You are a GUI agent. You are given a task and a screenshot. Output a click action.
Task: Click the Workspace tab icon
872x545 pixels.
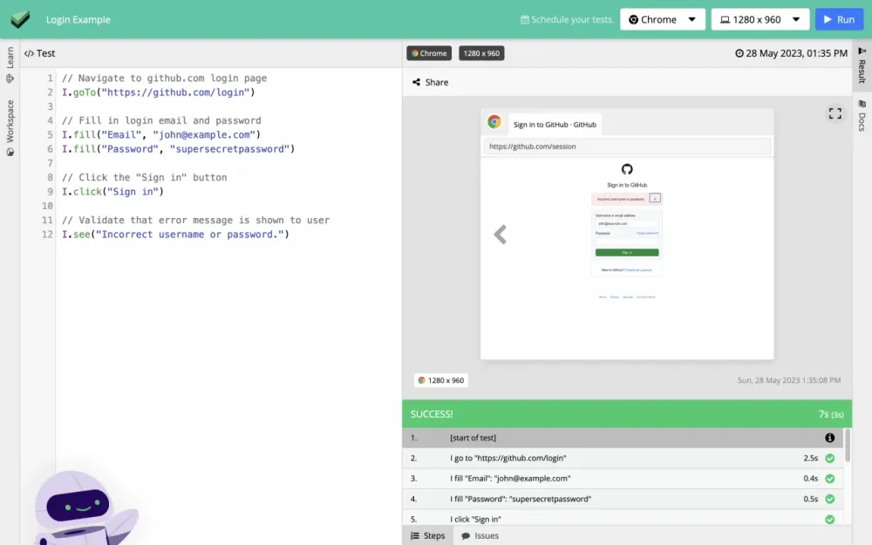click(10, 153)
